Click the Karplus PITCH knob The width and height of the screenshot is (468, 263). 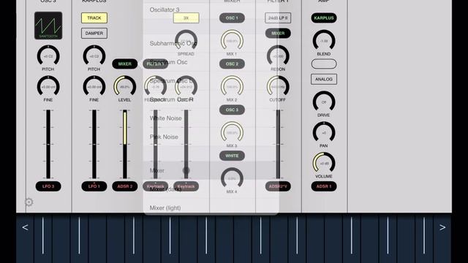point(94,56)
